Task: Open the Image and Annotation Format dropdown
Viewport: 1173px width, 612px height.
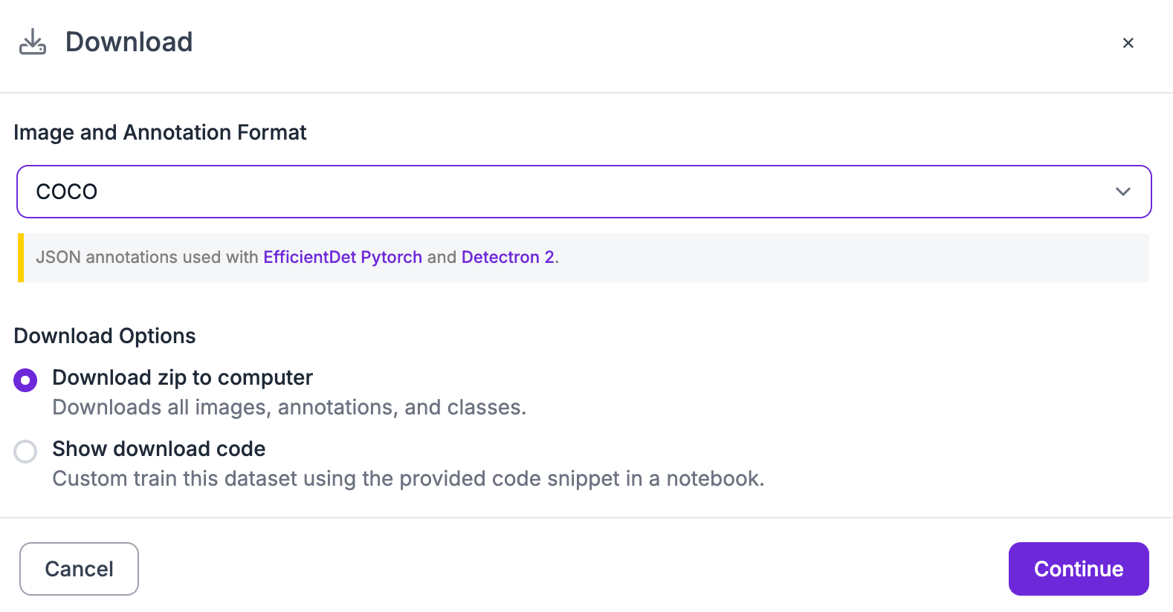Action: point(584,192)
